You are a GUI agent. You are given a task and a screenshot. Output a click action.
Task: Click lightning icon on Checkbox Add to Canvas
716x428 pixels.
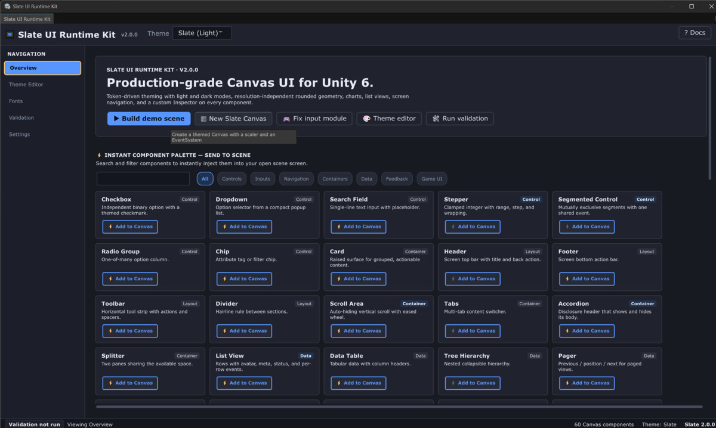[x=110, y=227]
